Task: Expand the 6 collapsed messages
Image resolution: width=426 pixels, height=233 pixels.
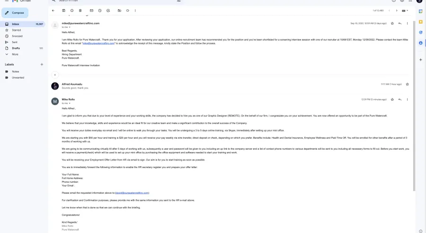Action: [x=55, y=75]
